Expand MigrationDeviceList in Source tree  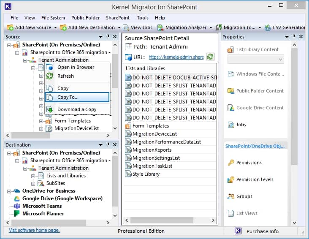[41, 129]
